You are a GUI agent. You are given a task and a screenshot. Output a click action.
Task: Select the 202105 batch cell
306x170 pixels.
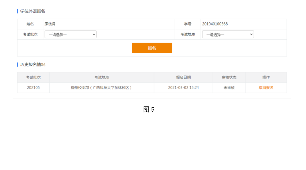tap(33, 88)
